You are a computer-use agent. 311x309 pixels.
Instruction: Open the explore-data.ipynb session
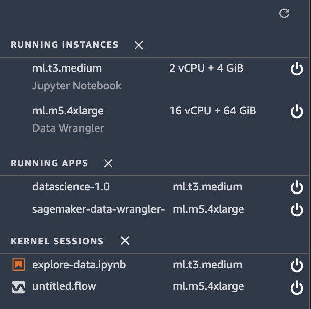(x=79, y=265)
